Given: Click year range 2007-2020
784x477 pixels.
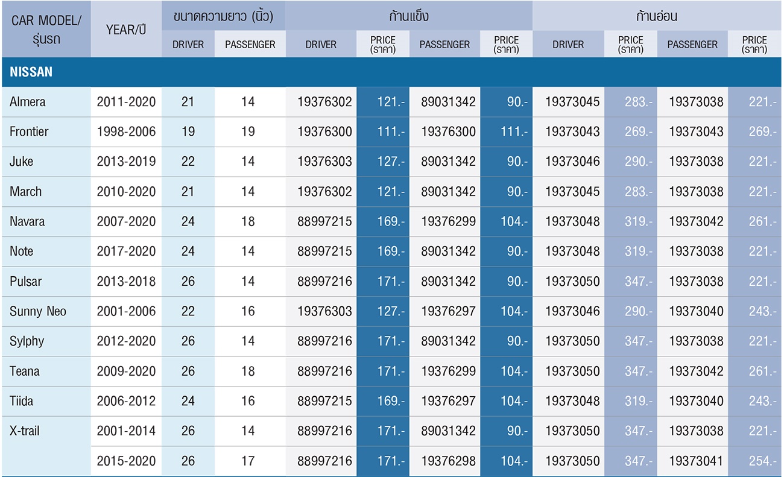Looking at the screenshot, I should pos(126,221).
